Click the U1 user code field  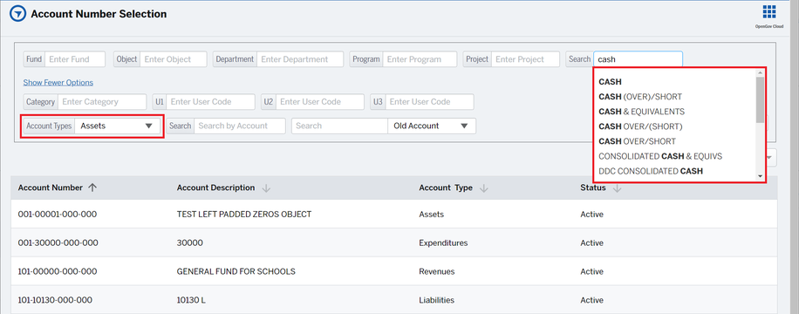tap(210, 102)
